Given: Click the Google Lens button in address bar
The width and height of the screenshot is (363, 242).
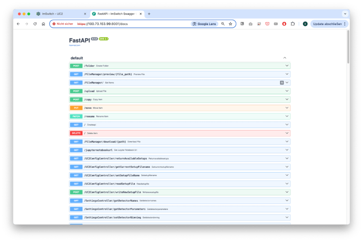Looking at the screenshot, I should [205, 24].
